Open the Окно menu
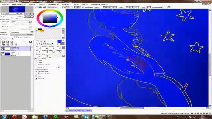Viewport: 212px width, 119px height. (x=85, y=4)
